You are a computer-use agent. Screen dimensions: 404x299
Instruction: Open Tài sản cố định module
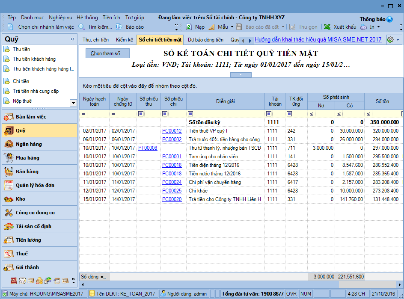tap(33, 226)
